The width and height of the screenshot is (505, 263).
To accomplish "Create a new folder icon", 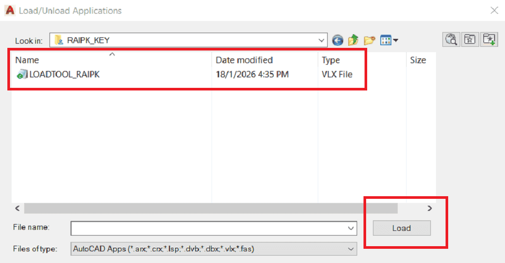I will 369,40.
